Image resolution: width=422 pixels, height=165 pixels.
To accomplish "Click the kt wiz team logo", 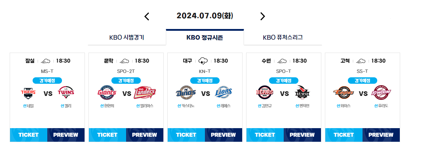I will tap(302, 93).
